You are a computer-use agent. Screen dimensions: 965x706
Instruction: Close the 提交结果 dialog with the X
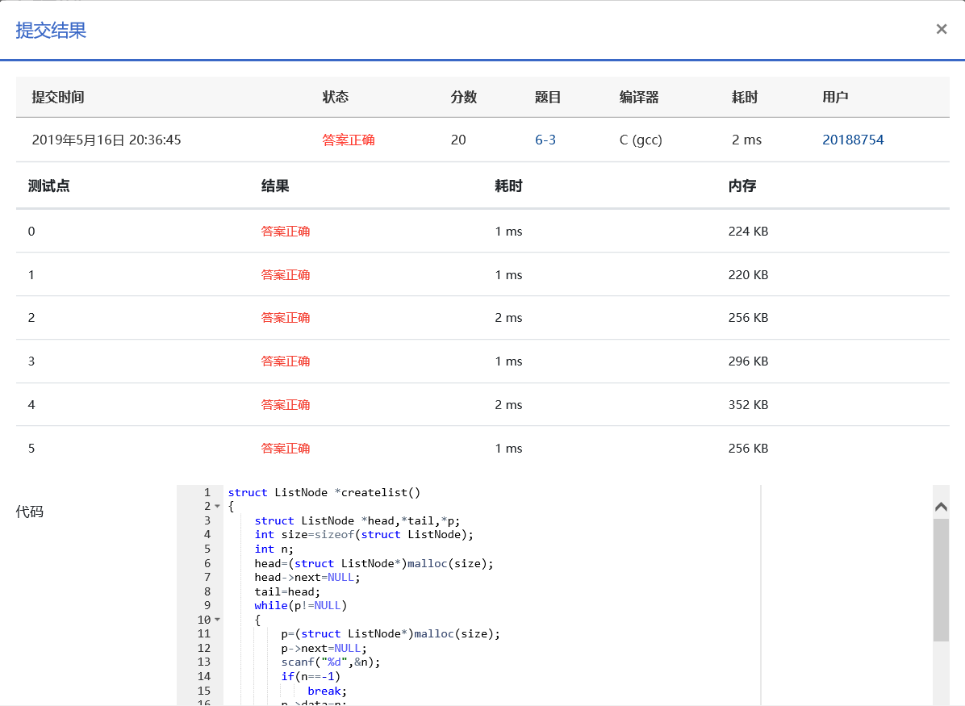941,30
